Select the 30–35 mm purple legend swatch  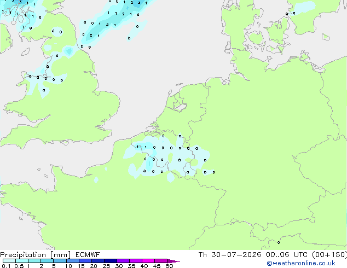tap(123, 261)
